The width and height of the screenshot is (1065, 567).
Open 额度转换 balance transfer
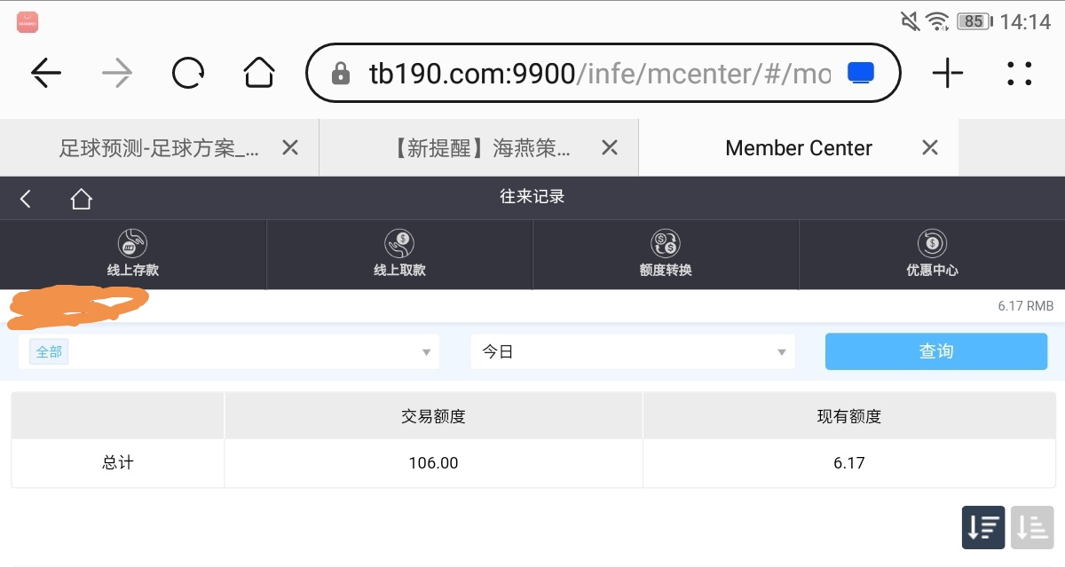pos(666,254)
